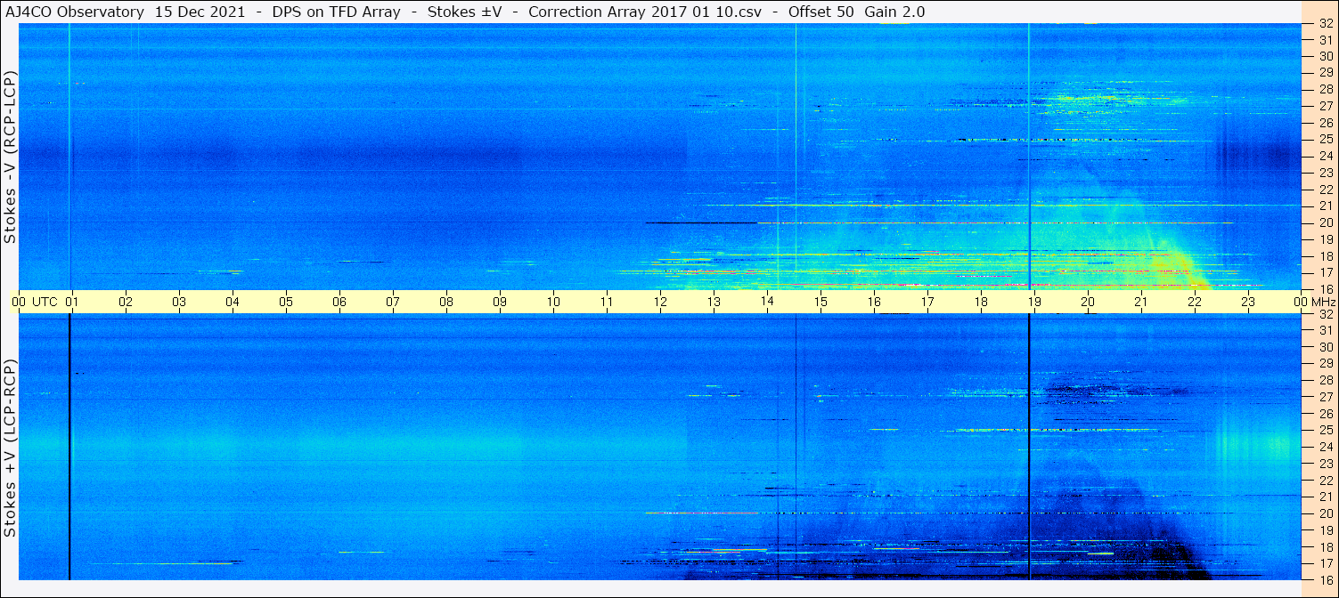Click the 27 MHz label of the lower panel
Viewport: 1339px width, 598px height.
tap(1325, 397)
